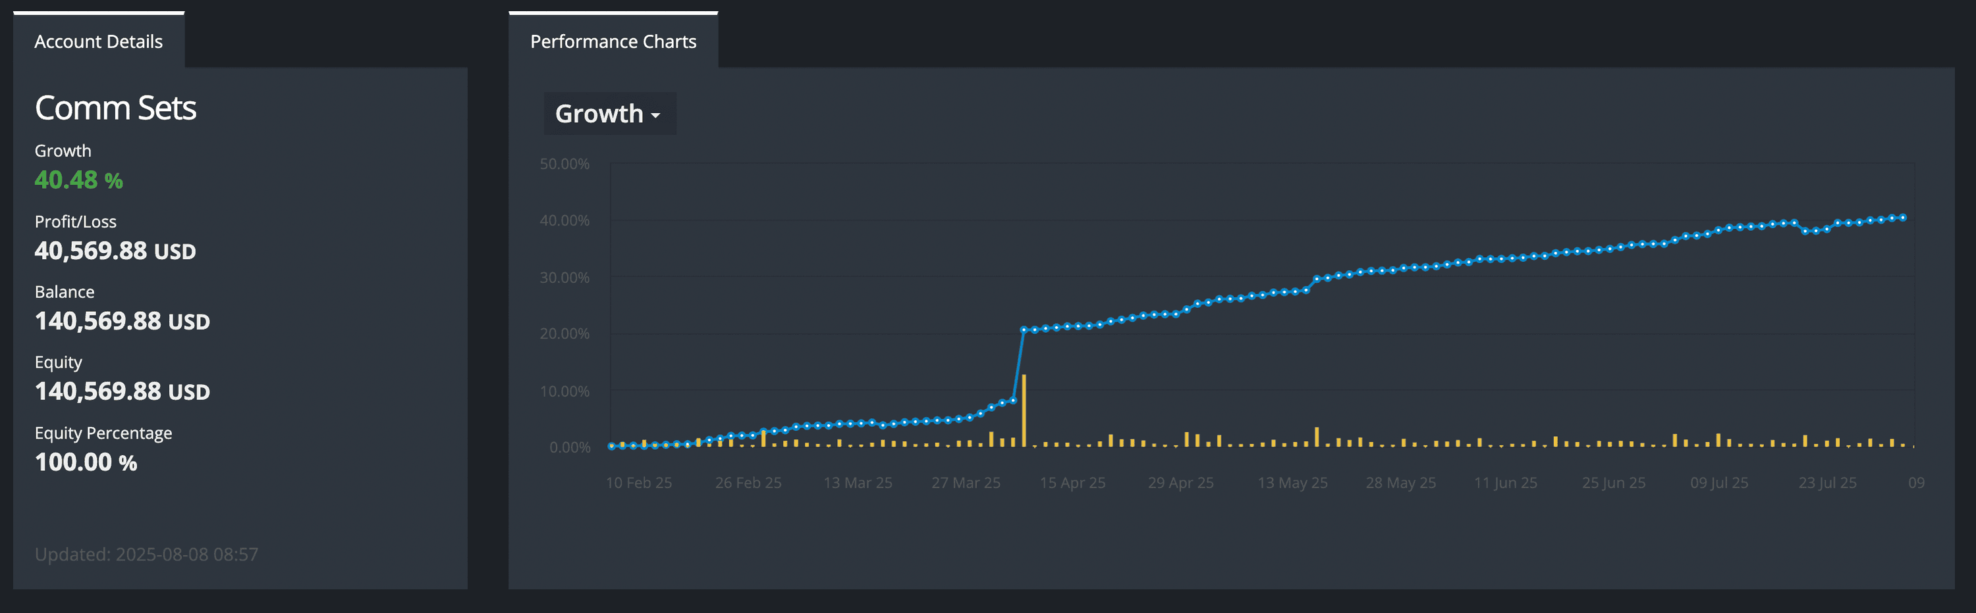1976x613 pixels.
Task: Click the Equity label in Account Details
Action: [59, 362]
